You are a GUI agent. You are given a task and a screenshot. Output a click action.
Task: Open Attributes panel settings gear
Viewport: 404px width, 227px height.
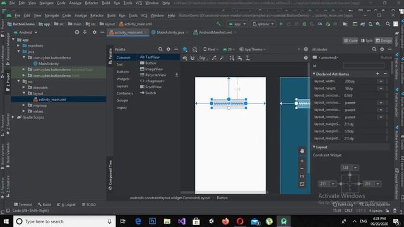382,49
